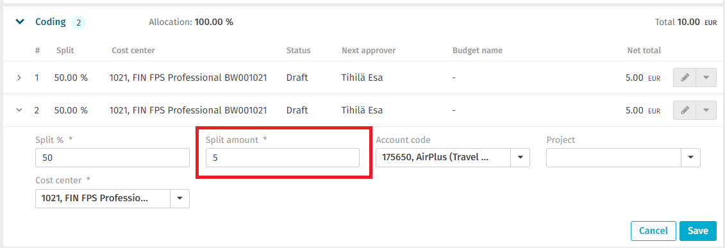Expand coding row 1 details

[x=19, y=78]
